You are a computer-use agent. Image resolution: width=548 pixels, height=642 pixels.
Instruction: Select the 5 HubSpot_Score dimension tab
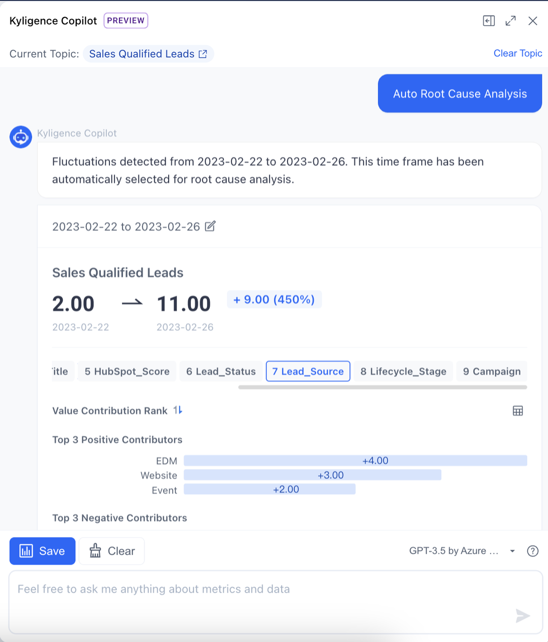pos(126,371)
